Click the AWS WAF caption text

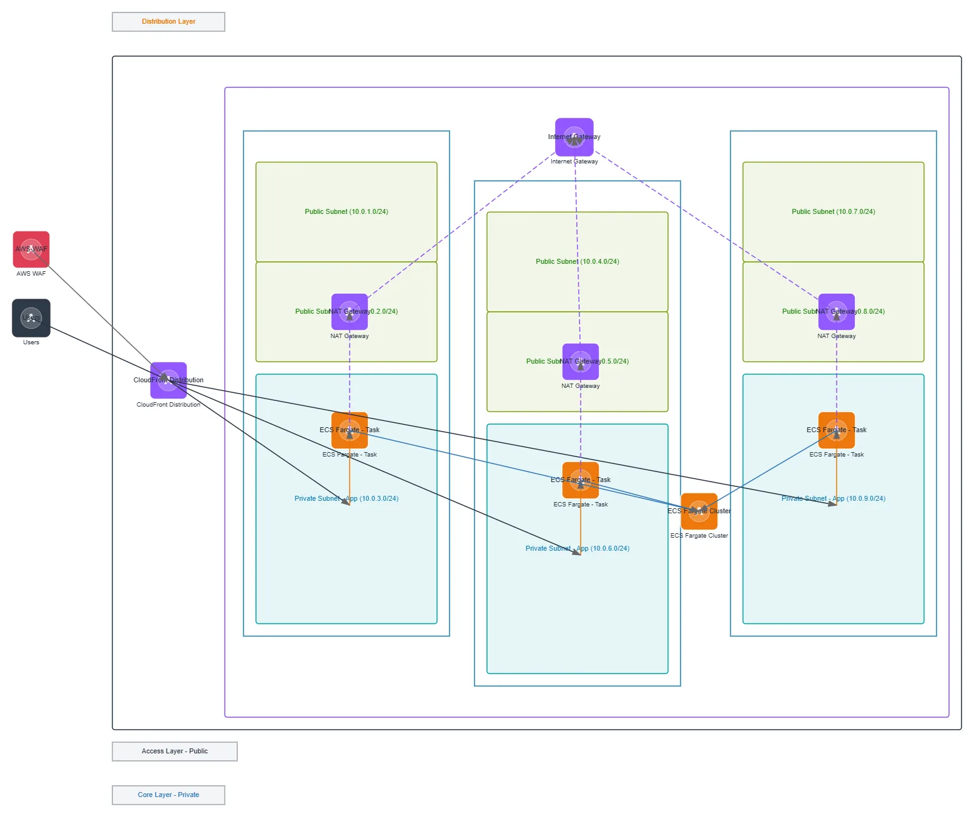pyautogui.click(x=31, y=274)
